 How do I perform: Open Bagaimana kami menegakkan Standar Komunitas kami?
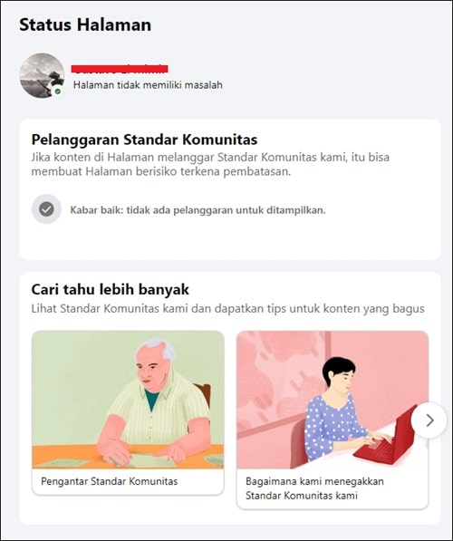click(314, 488)
